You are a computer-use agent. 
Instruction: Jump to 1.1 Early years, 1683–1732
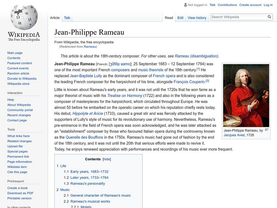coord(89,172)
